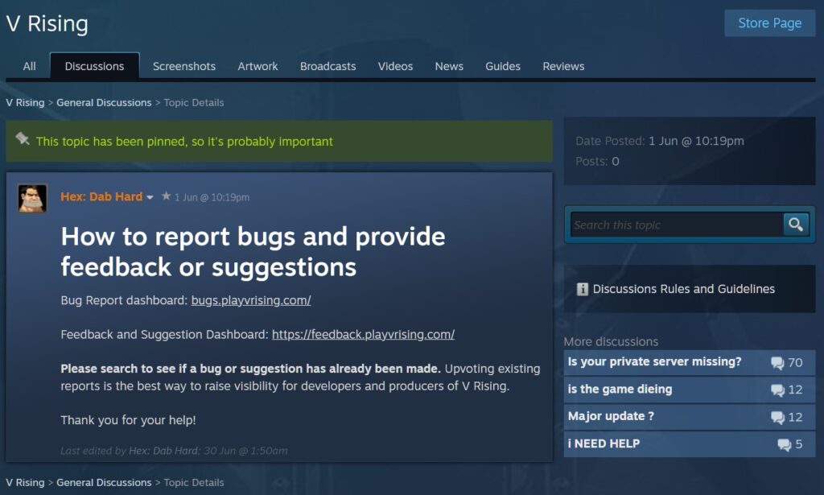The width and height of the screenshot is (824, 495).
Task: Click the info icon beside Discussions Rules
Action: point(583,289)
